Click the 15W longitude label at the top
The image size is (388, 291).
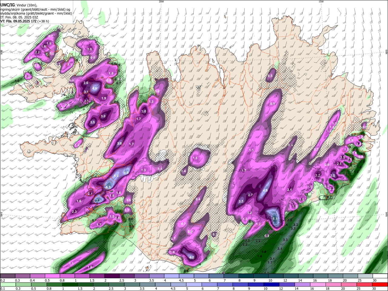(x=321, y=2)
